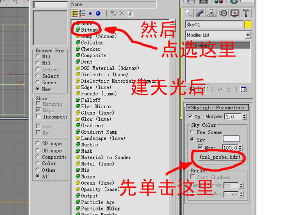This screenshot has width=284, height=215.
Task: Select Noise in the map list
Action: click(85, 176)
